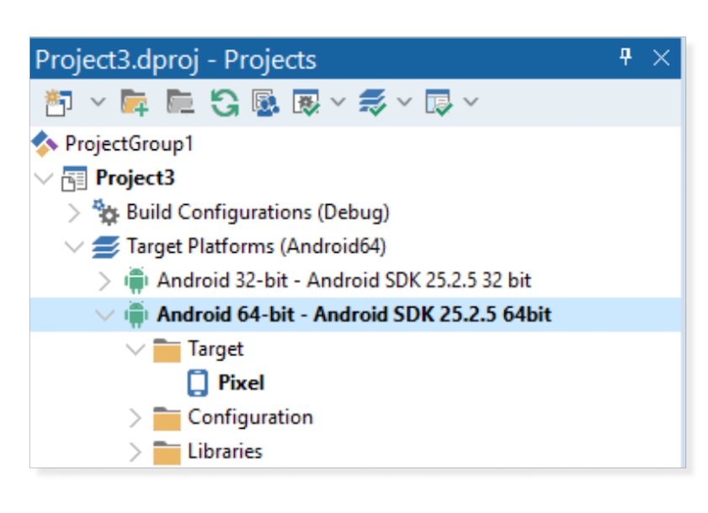Click the layers icon beside Target Platforms
This screenshot has width=708, height=513.
(106, 248)
